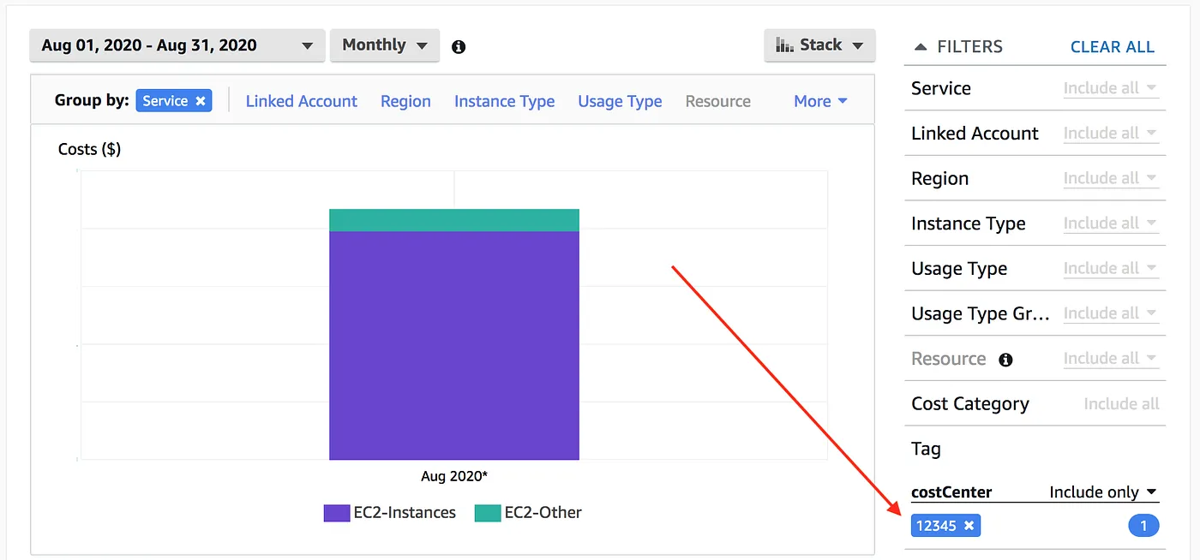Open the Monthly granularity dropdown

coord(385,45)
